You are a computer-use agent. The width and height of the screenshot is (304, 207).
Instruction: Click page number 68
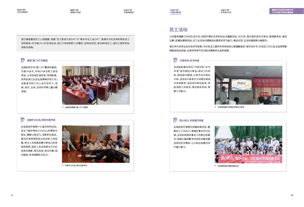(292, 195)
